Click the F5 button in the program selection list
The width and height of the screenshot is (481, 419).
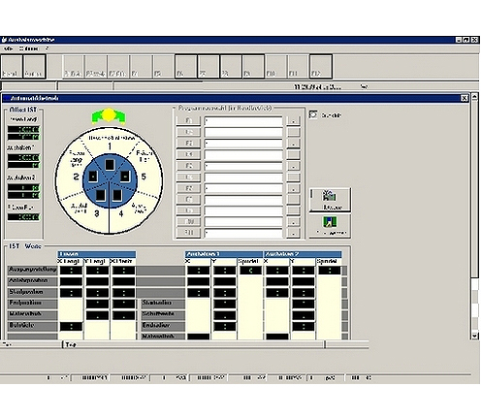tap(188, 166)
